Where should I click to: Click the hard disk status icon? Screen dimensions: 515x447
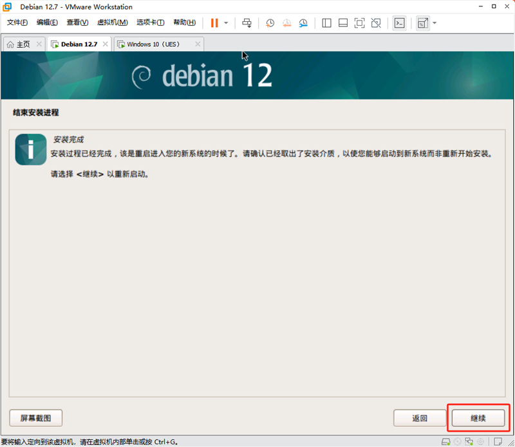coord(445,442)
